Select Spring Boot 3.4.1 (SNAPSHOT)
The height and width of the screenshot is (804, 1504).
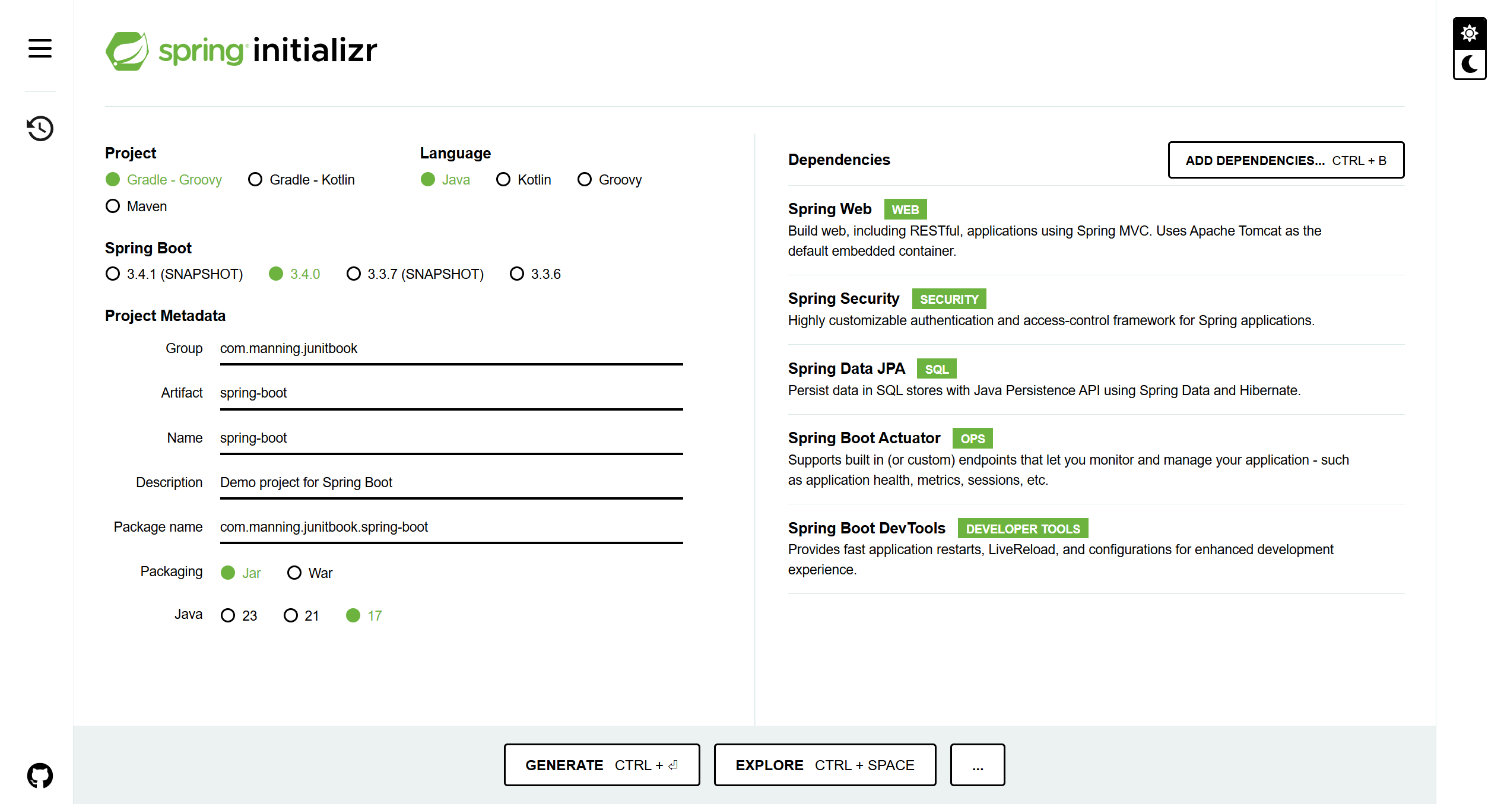click(174, 274)
